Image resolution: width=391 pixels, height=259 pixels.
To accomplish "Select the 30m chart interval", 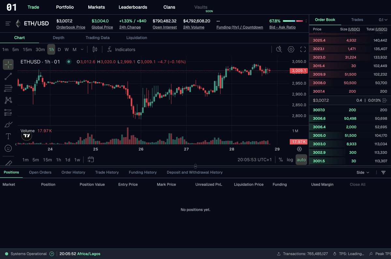I will 40,50.
